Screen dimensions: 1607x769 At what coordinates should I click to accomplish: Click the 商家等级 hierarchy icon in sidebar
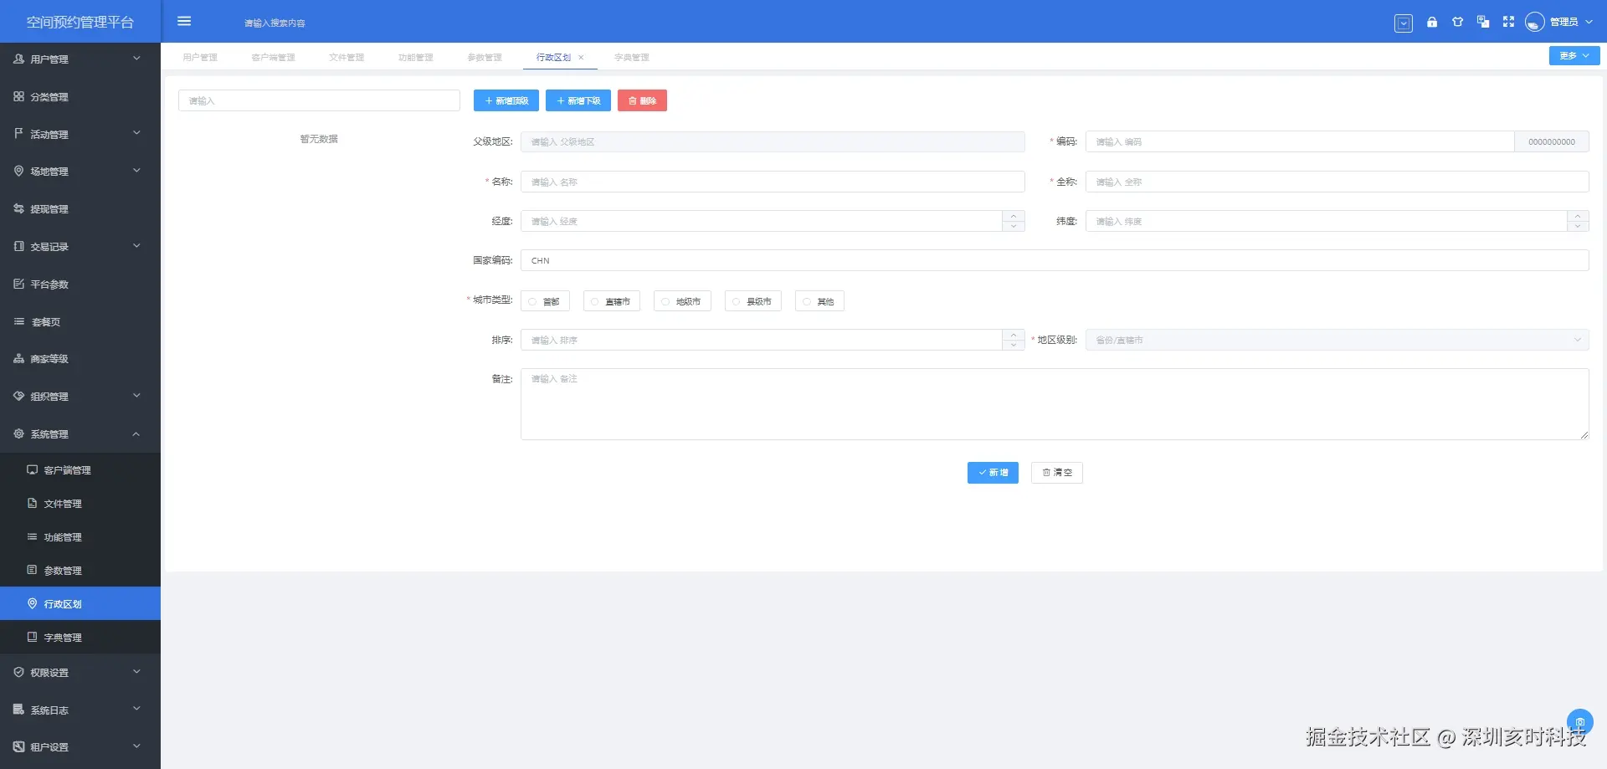(18, 358)
